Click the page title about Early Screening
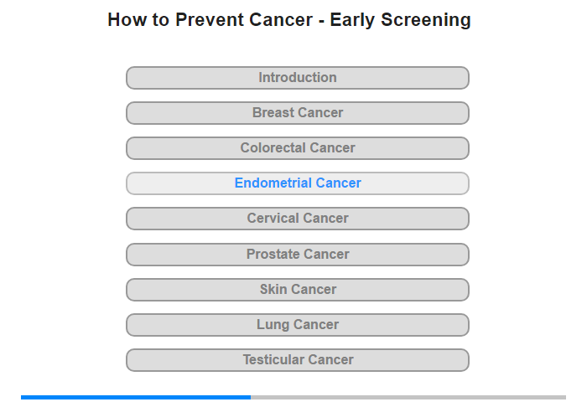Image resolution: width=587 pixels, height=402 pixels. click(x=289, y=20)
